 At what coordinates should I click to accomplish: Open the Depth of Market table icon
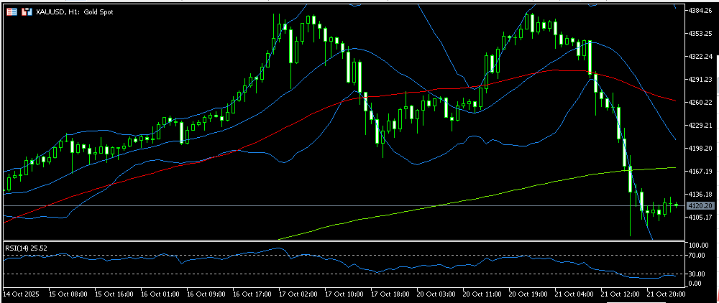(12, 12)
